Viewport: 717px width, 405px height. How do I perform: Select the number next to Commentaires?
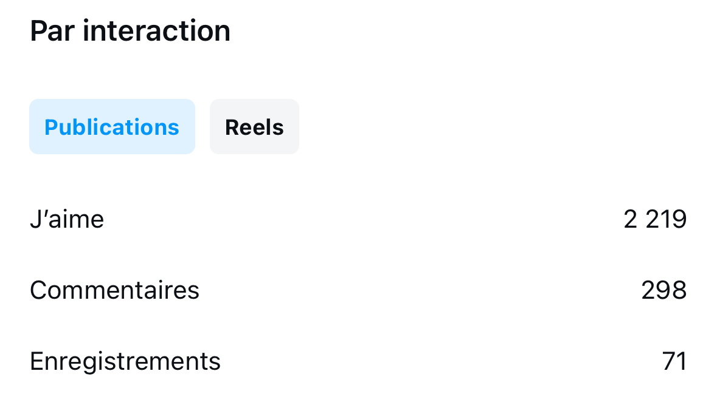(x=663, y=290)
